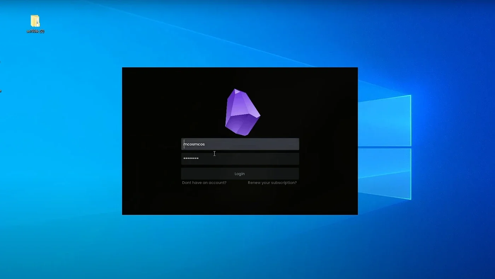Follow the 'Renew your subscription?' link
Screen dimensions: 495x279
click(272, 183)
